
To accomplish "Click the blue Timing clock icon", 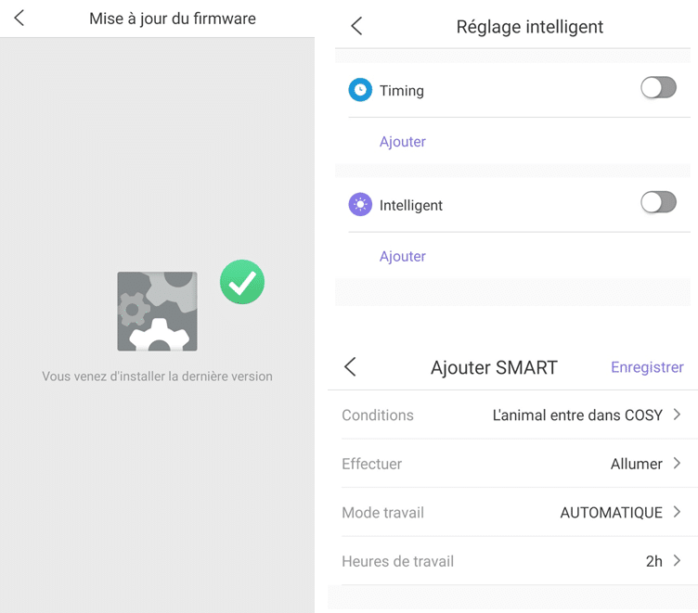I will pos(360,90).
